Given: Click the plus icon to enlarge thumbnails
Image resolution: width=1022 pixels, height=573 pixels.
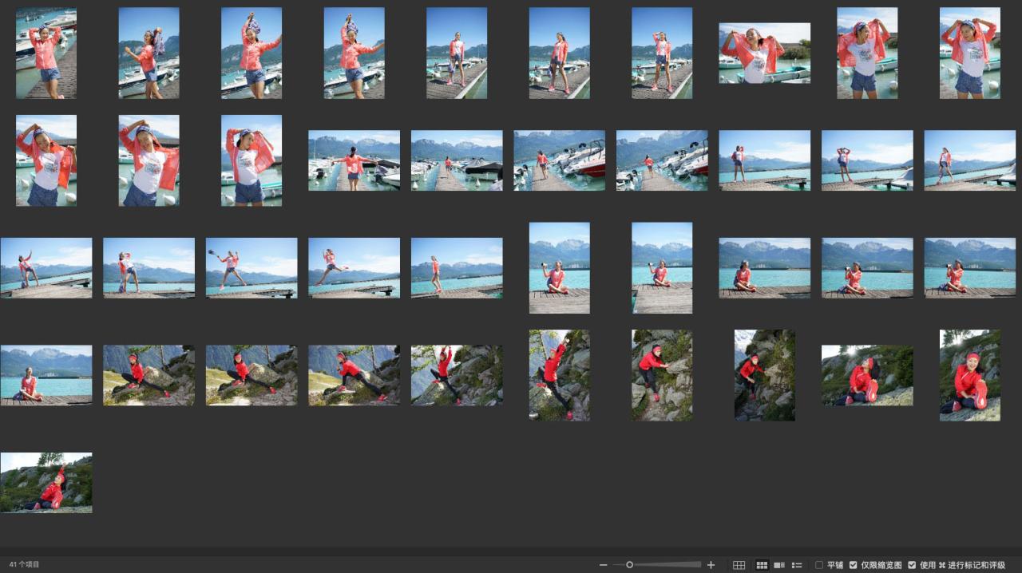Looking at the screenshot, I should (711, 565).
